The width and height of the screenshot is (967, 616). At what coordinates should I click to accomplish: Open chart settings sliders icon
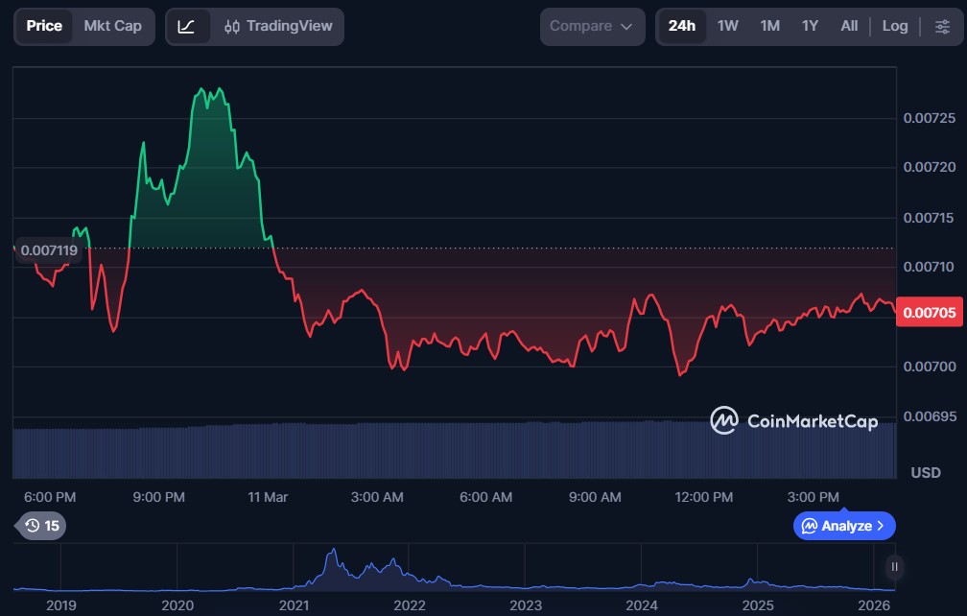coord(941,27)
